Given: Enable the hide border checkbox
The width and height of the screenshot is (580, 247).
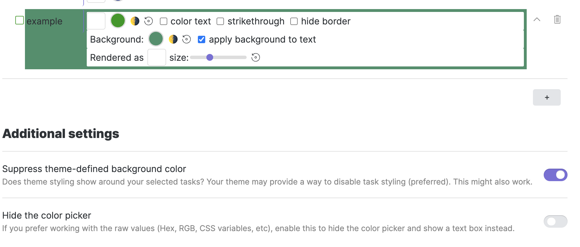Looking at the screenshot, I should (294, 21).
